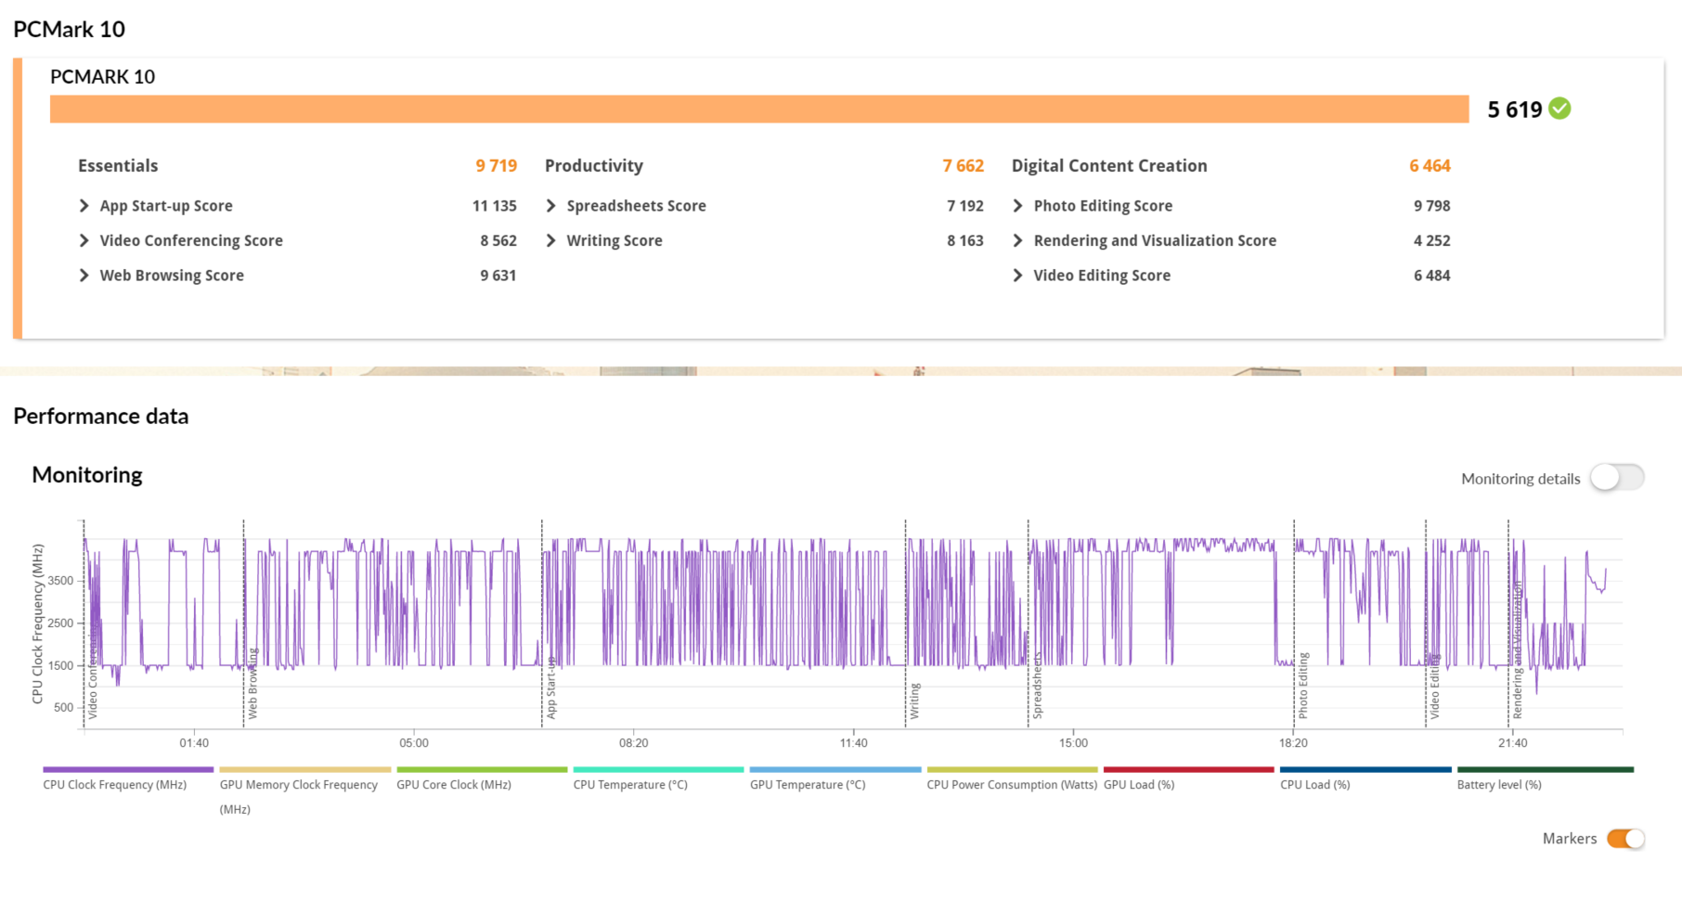Click the overall score 5 619

tap(1514, 109)
